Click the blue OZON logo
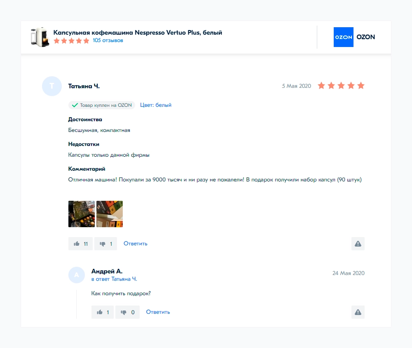 343,37
